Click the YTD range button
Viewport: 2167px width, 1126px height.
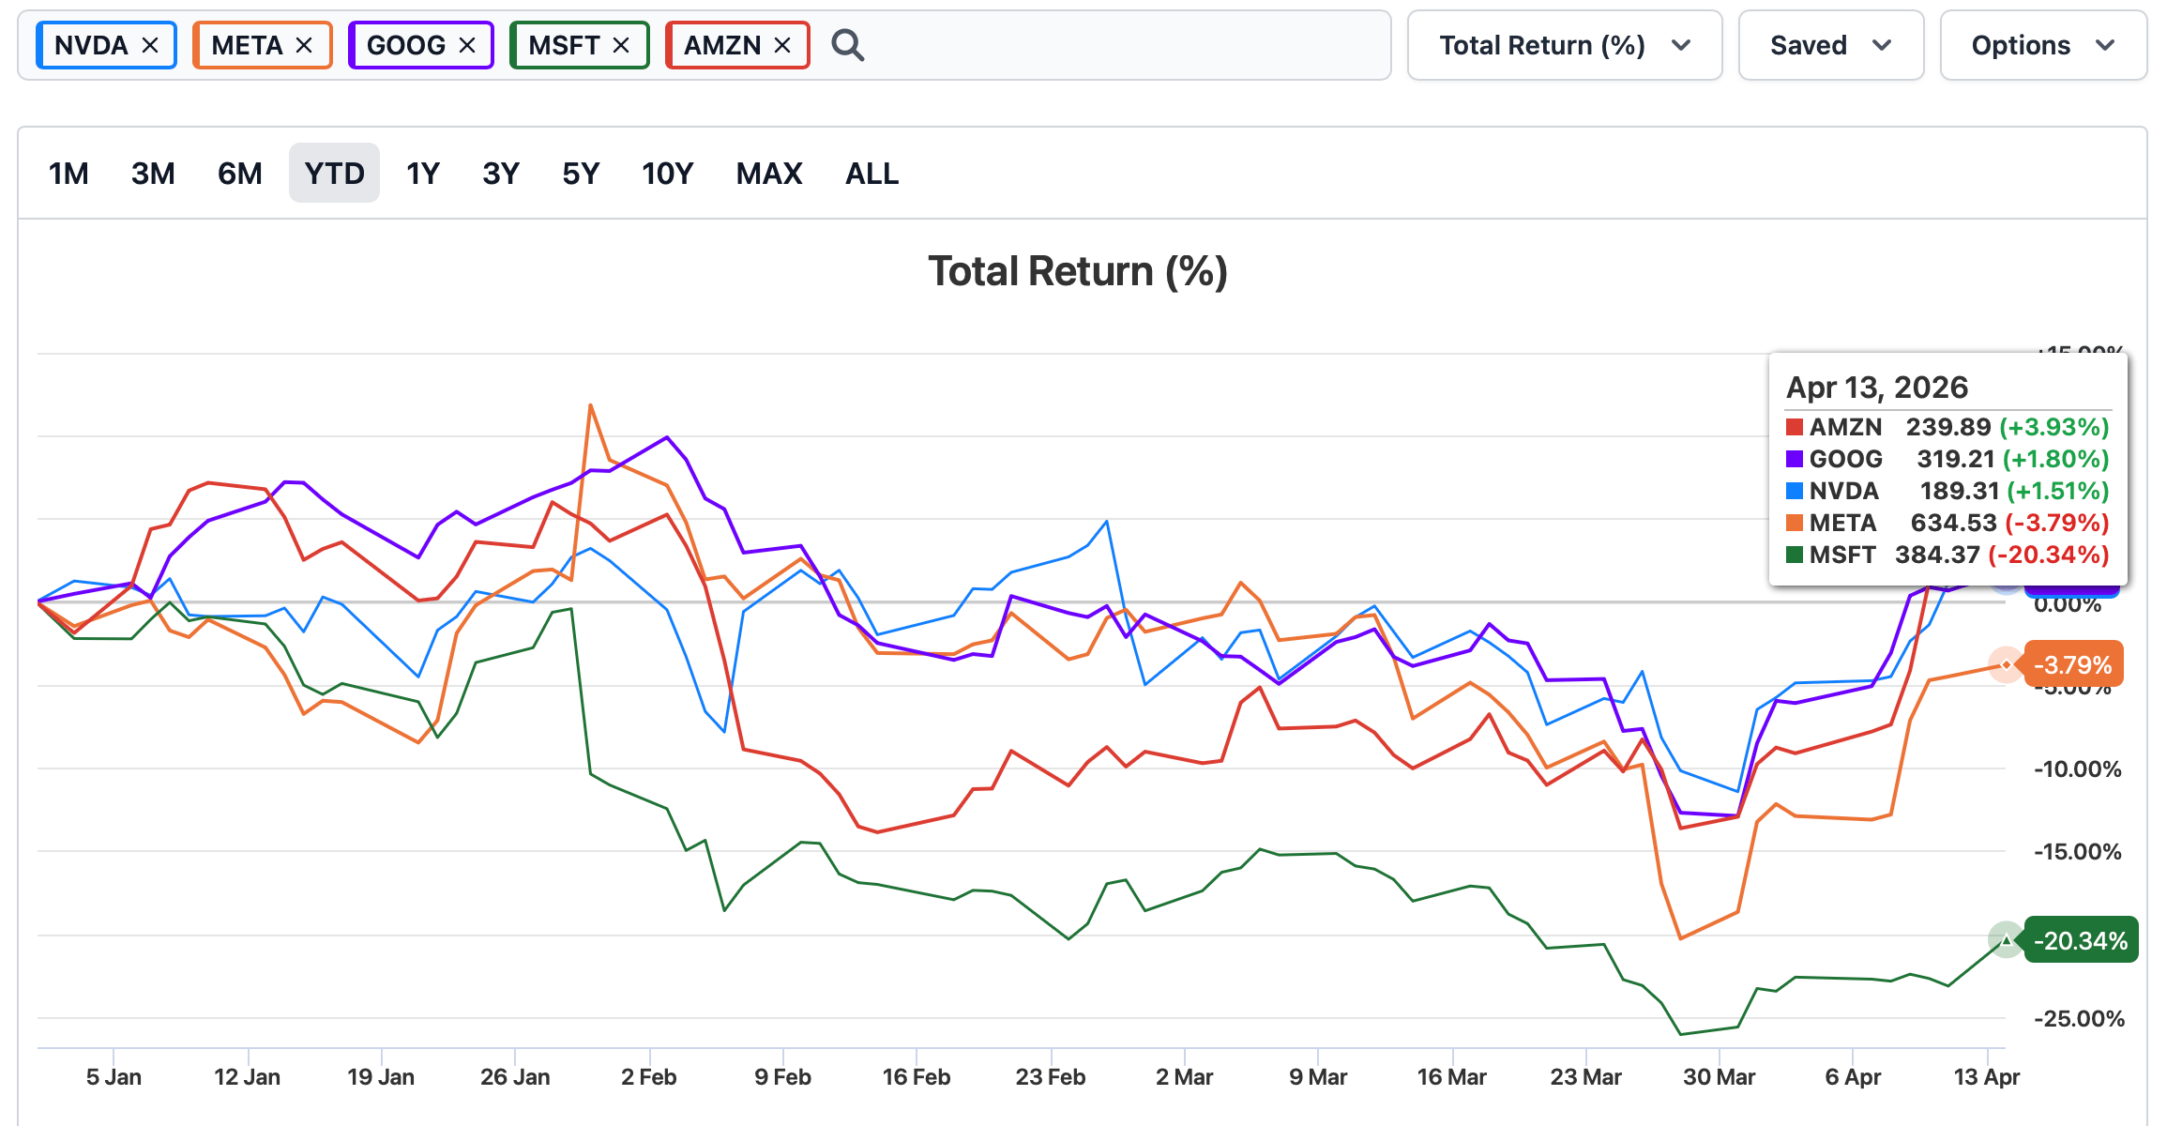click(x=334, y=174)
